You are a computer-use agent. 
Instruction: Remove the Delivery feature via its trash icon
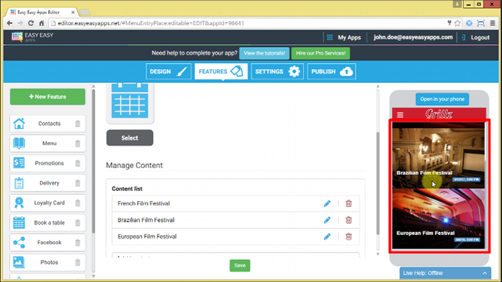click(78, 184)
